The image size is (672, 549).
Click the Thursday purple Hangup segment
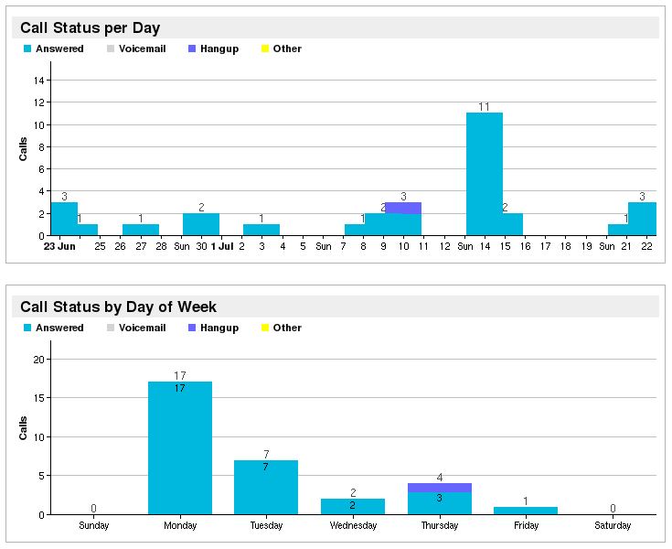click(x=440, y=488)
